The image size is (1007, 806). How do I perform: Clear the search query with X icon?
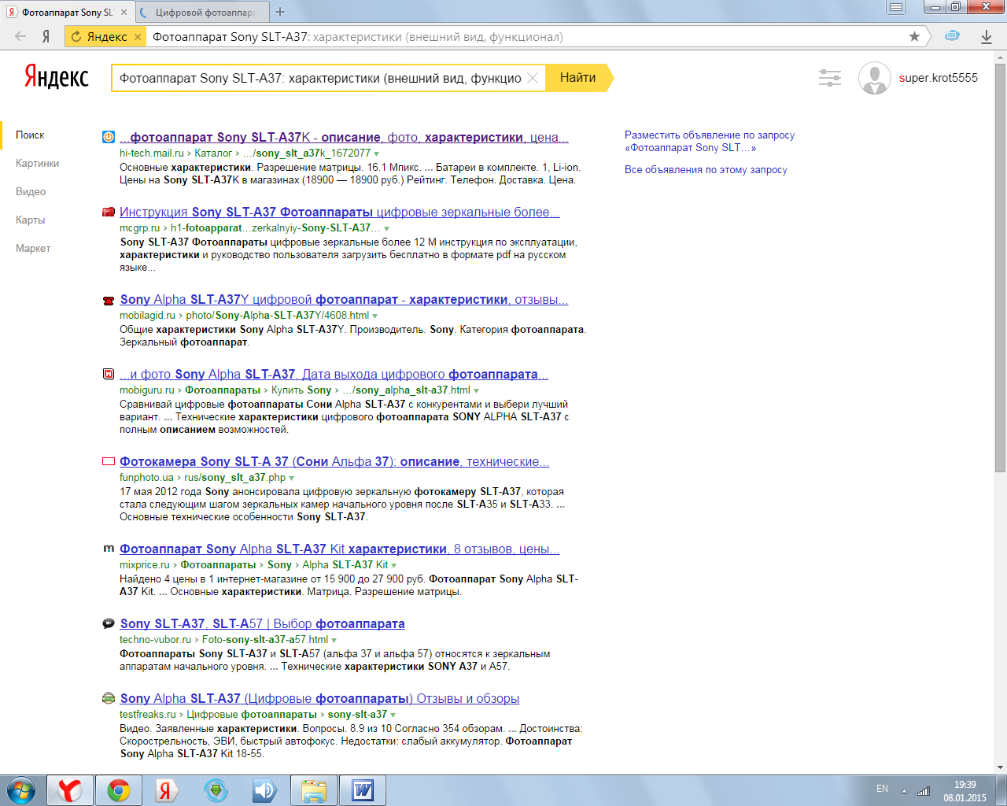click(533, 78)
